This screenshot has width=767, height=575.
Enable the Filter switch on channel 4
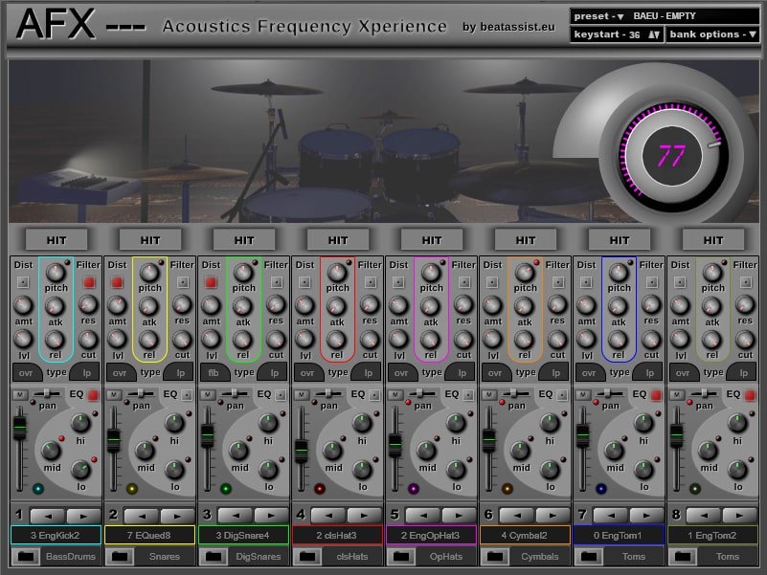click(371, 282)
